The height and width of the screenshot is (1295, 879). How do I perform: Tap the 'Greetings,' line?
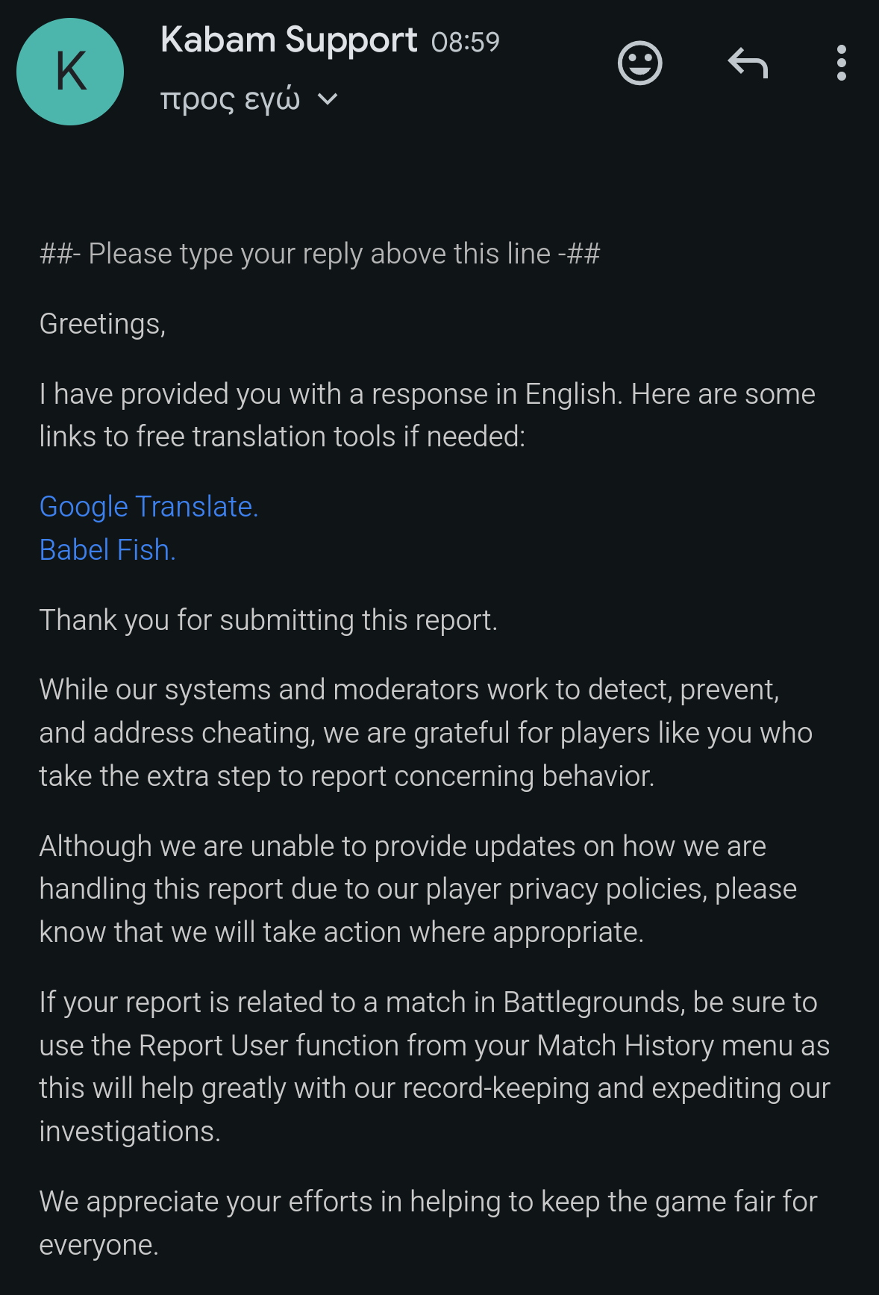point(102,325)
